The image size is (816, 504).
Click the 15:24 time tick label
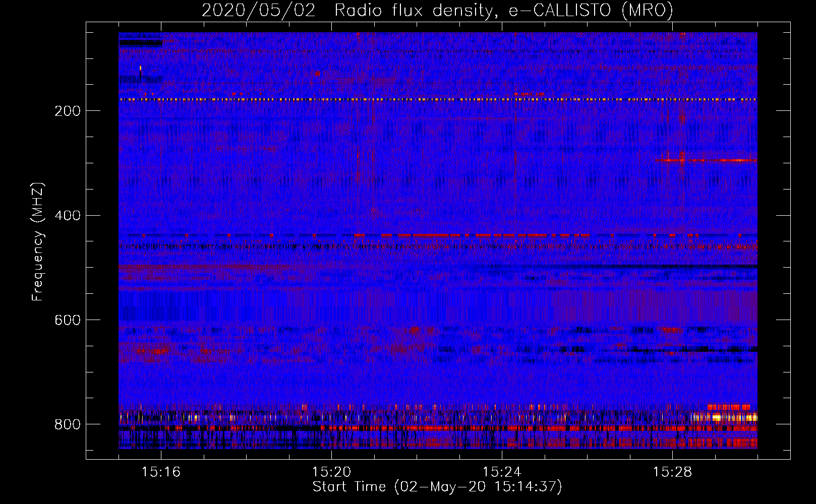click(x=502, y=472)
